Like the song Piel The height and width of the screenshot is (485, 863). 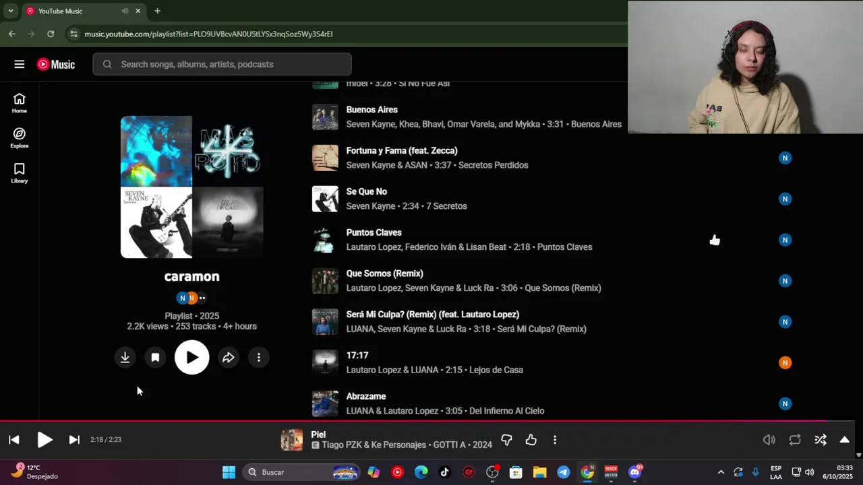pyautogui.click(x=531, y=440)
